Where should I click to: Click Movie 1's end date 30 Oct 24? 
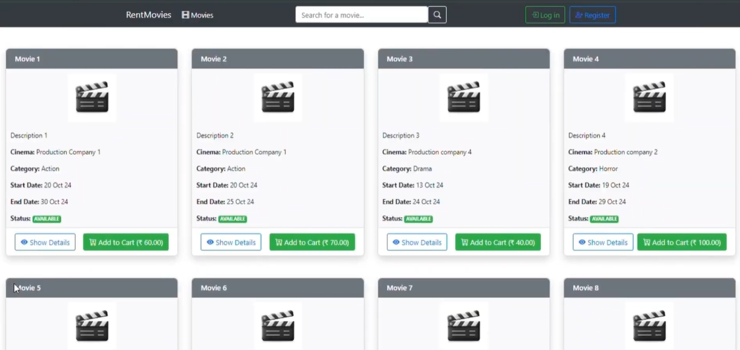pyautogui.click(x=54, y=202)
